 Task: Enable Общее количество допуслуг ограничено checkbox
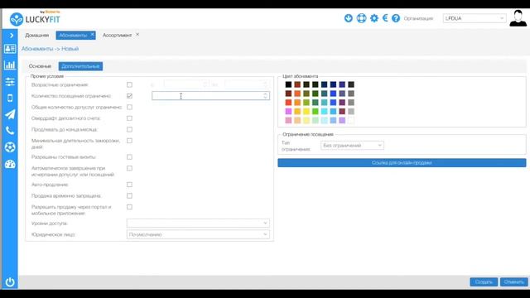click(129, 107)
